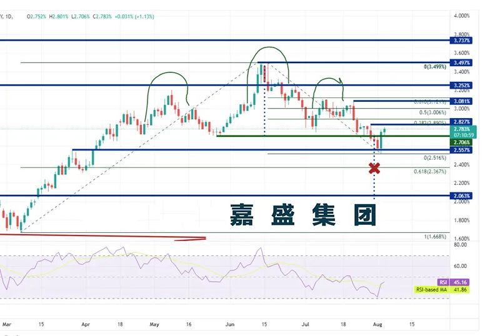Click the high value H2.801%
This screenshot has width=500, height=336.
(x=59, y=16)
